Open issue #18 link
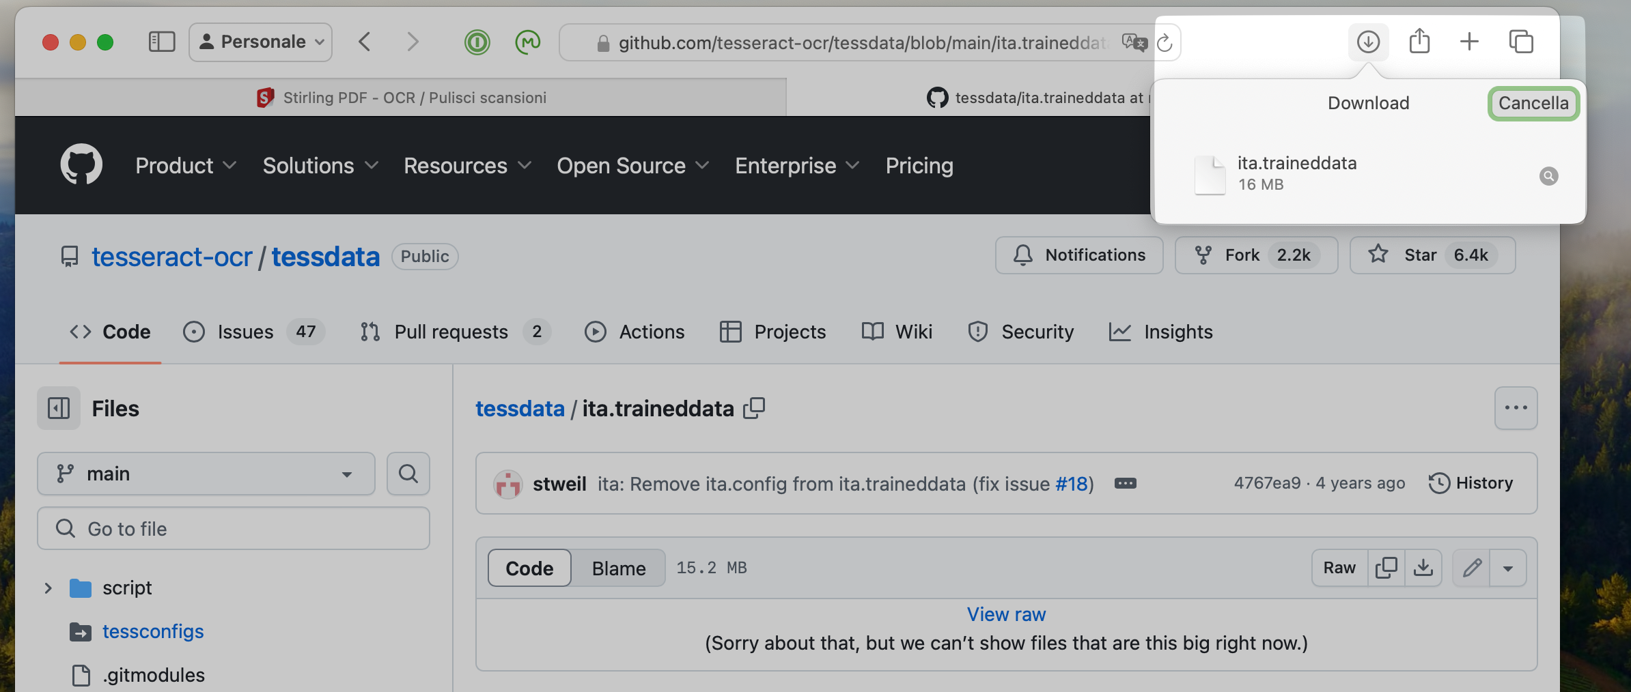Image resolution: width=1631 pixels, height=692 pixels. coord(1072,484)
